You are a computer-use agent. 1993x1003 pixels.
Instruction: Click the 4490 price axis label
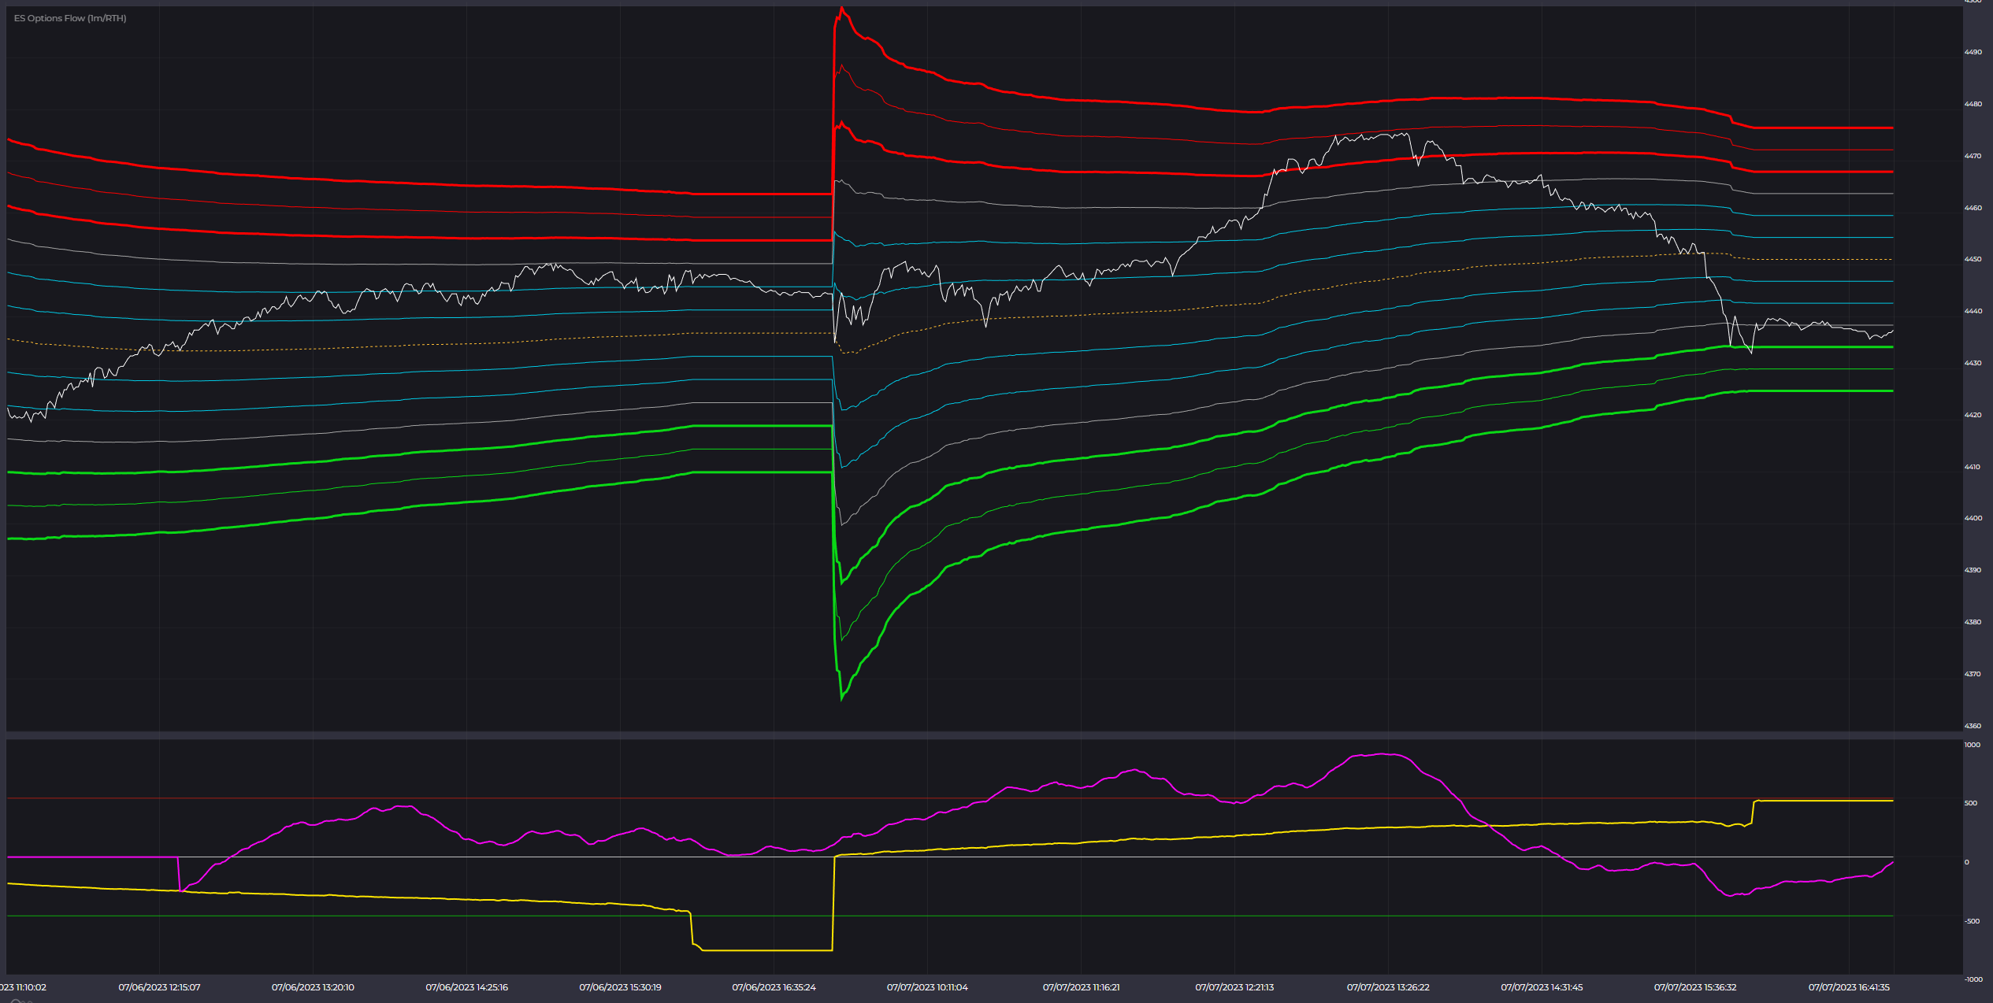(1973, 52)
